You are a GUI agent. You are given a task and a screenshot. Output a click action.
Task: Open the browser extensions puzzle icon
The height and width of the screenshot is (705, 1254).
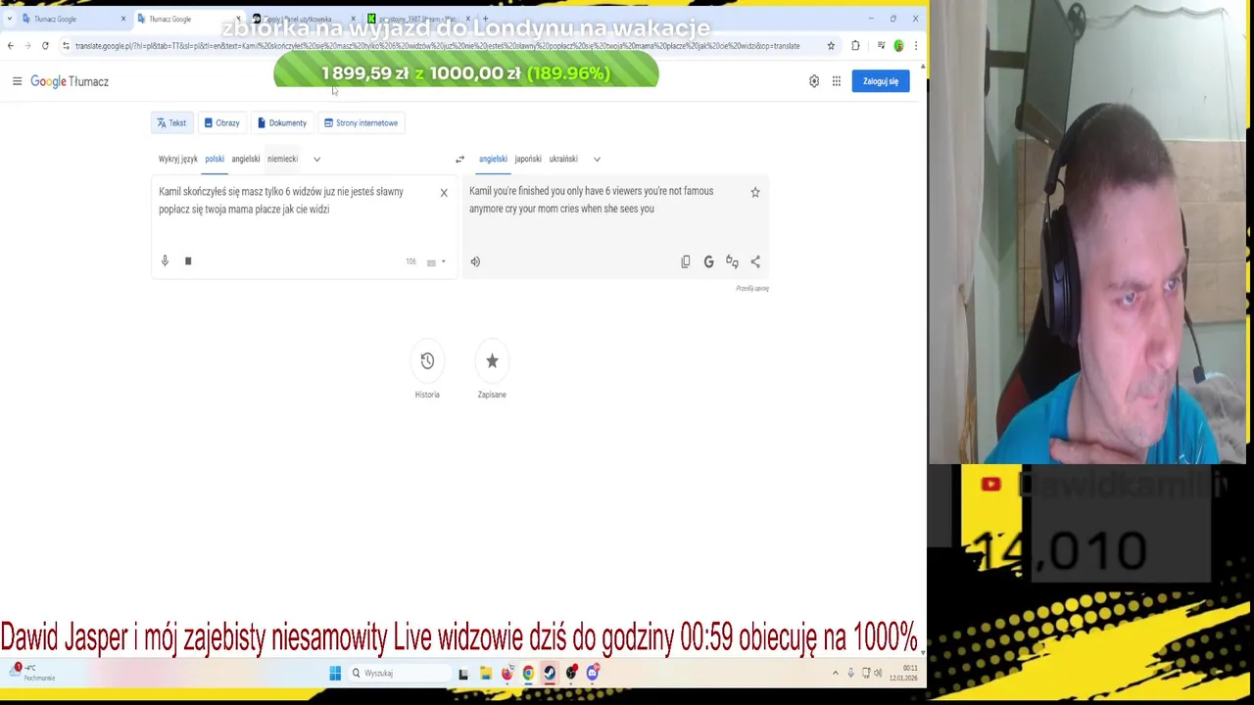point(855,46)
